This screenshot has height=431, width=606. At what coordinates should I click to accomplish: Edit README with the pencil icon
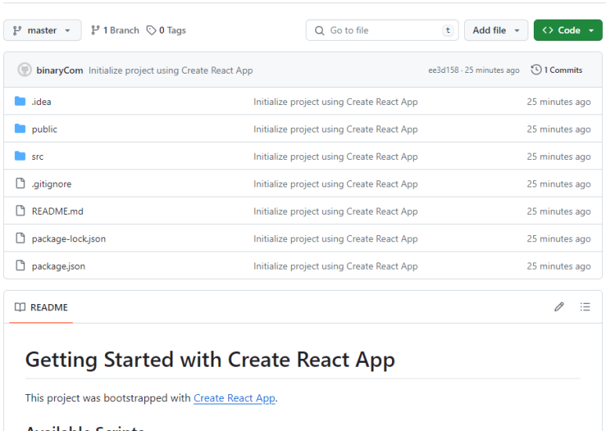(x=559, y=306)
